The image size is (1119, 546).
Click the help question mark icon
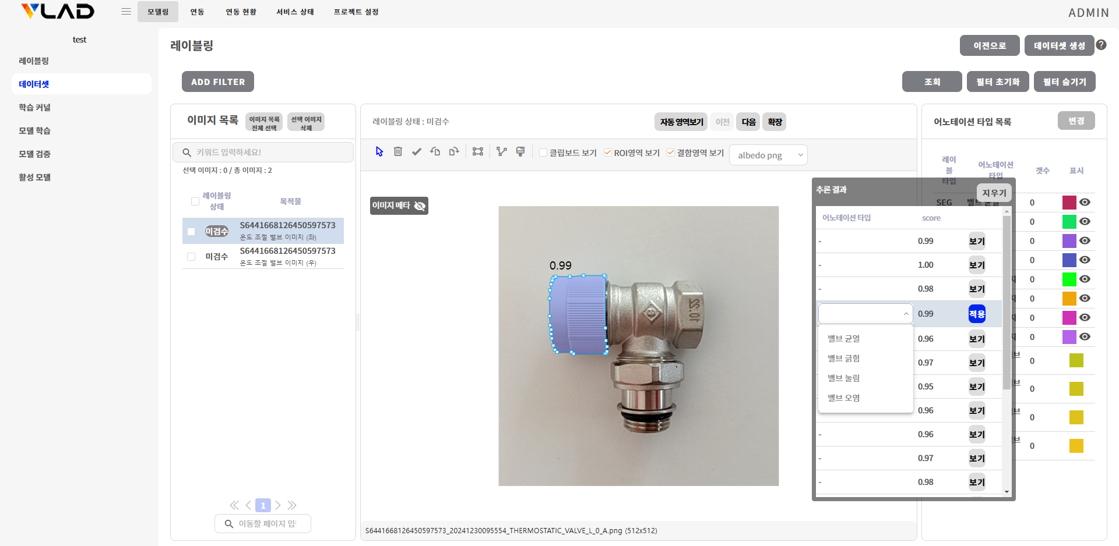click(x=1101, y=45)
